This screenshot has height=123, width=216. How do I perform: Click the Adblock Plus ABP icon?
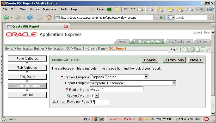tap(207, 119)
